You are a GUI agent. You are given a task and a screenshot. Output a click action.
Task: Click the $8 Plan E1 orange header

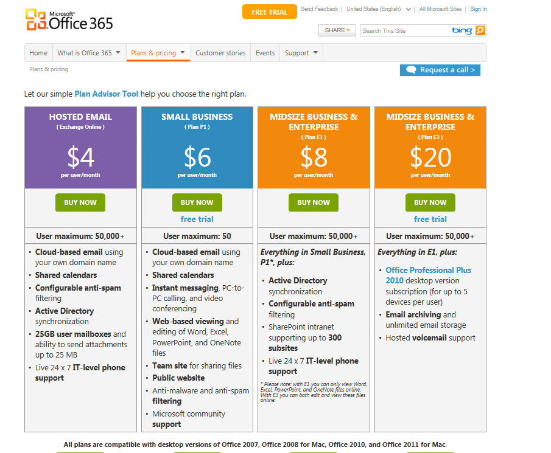tap(314, 147)
